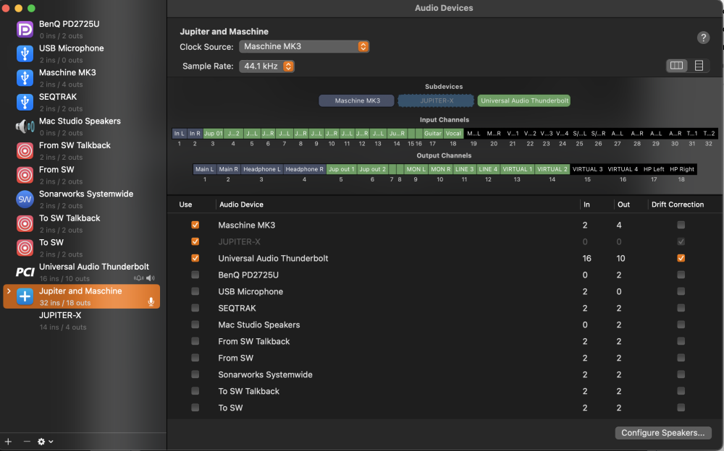
Task: Add a new device with plus button
Action: pos(8,442)
